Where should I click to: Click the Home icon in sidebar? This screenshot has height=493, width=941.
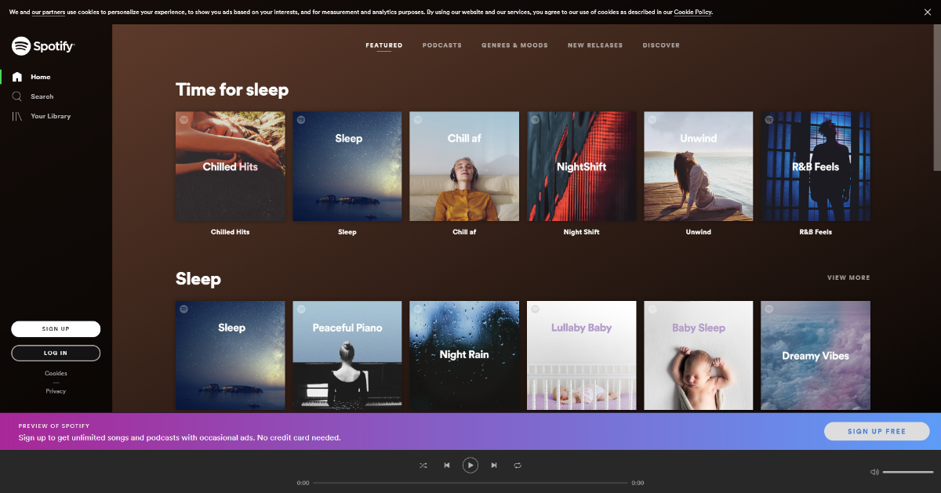pyautogui.click(x=17, y=77)
